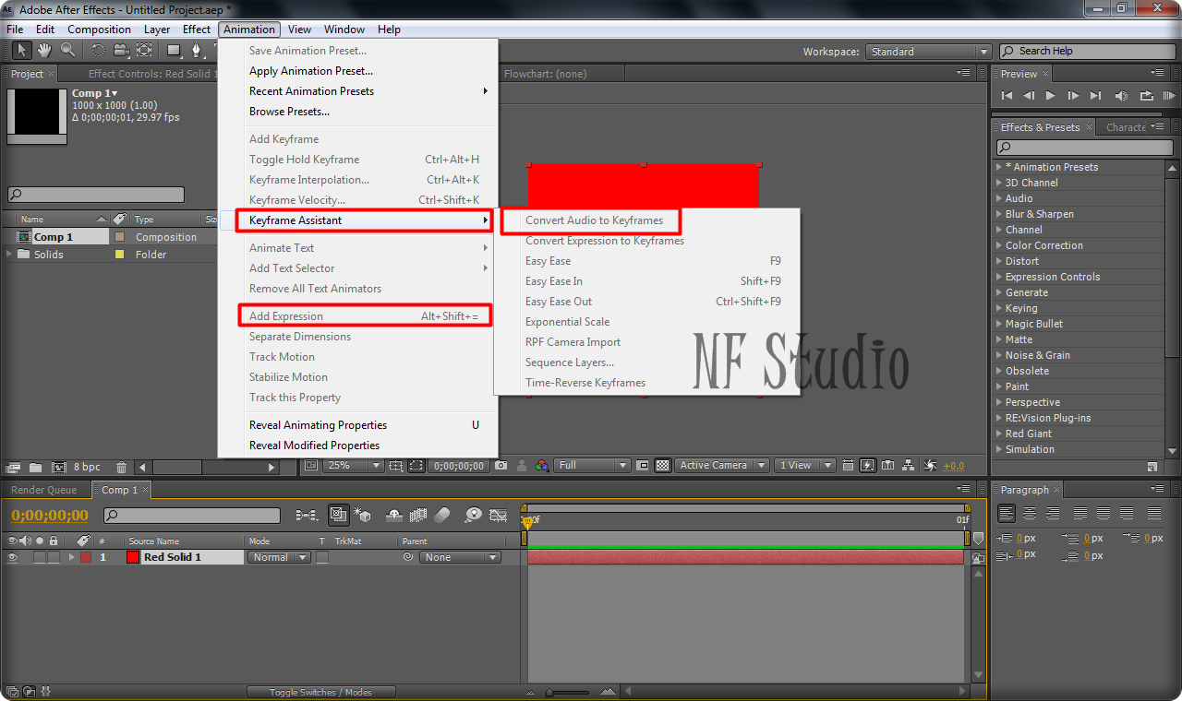Enable Motion Blur for the timeline
This screenshot has width=1182, height=701.
442,515
